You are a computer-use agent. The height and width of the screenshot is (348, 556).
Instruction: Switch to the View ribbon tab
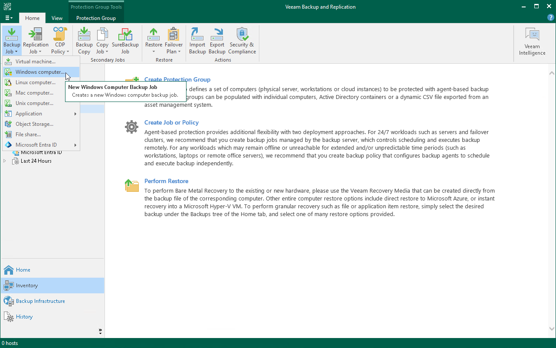[57, 18]
